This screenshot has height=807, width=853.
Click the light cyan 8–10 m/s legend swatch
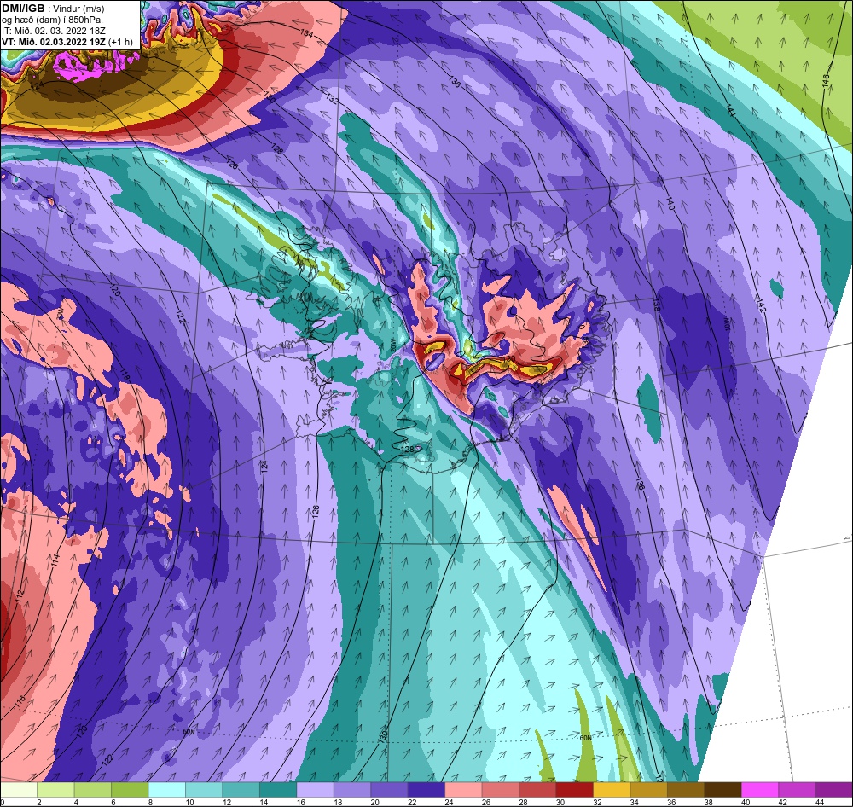coord(166,789)
